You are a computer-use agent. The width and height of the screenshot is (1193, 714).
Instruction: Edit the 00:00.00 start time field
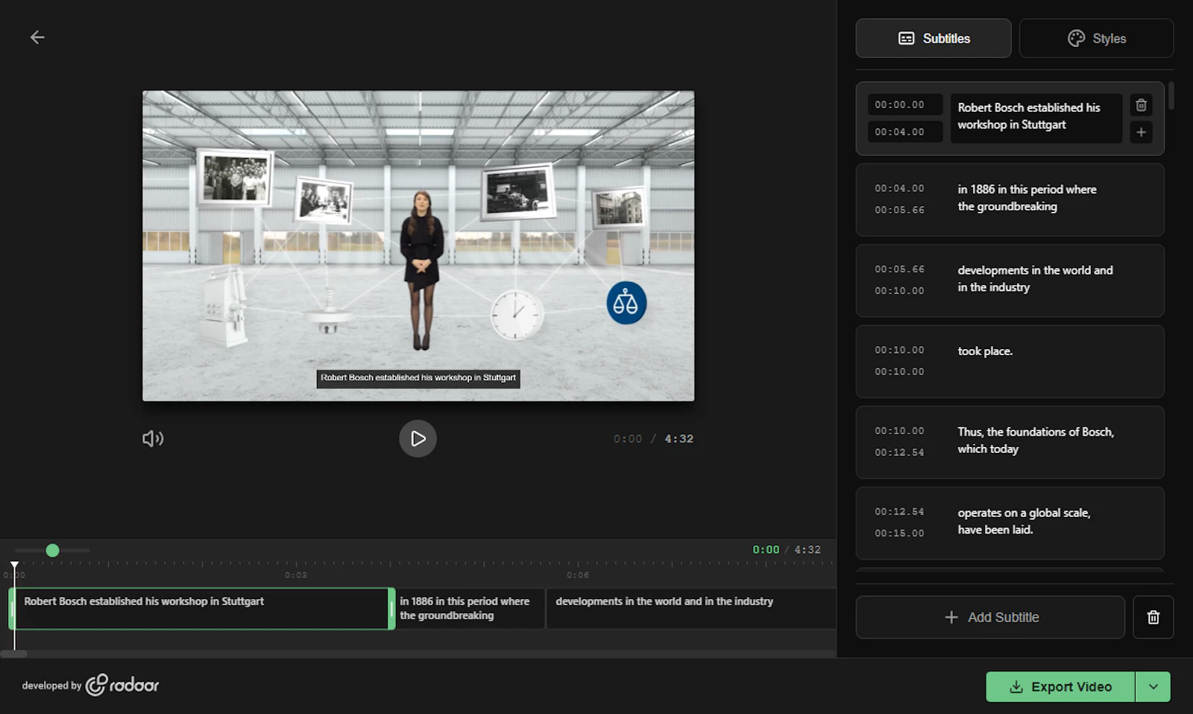[x=905, y=104]
